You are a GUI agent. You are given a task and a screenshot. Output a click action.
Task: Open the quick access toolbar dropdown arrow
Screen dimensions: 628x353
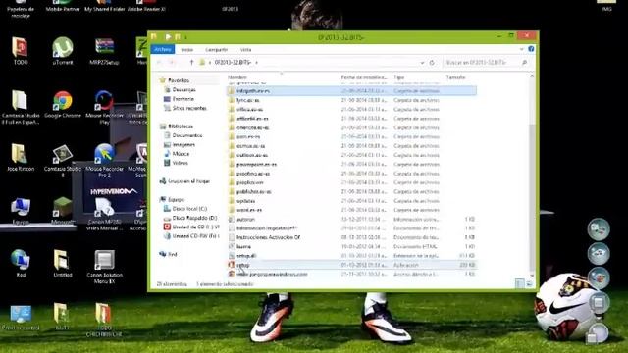pos(185,37)
